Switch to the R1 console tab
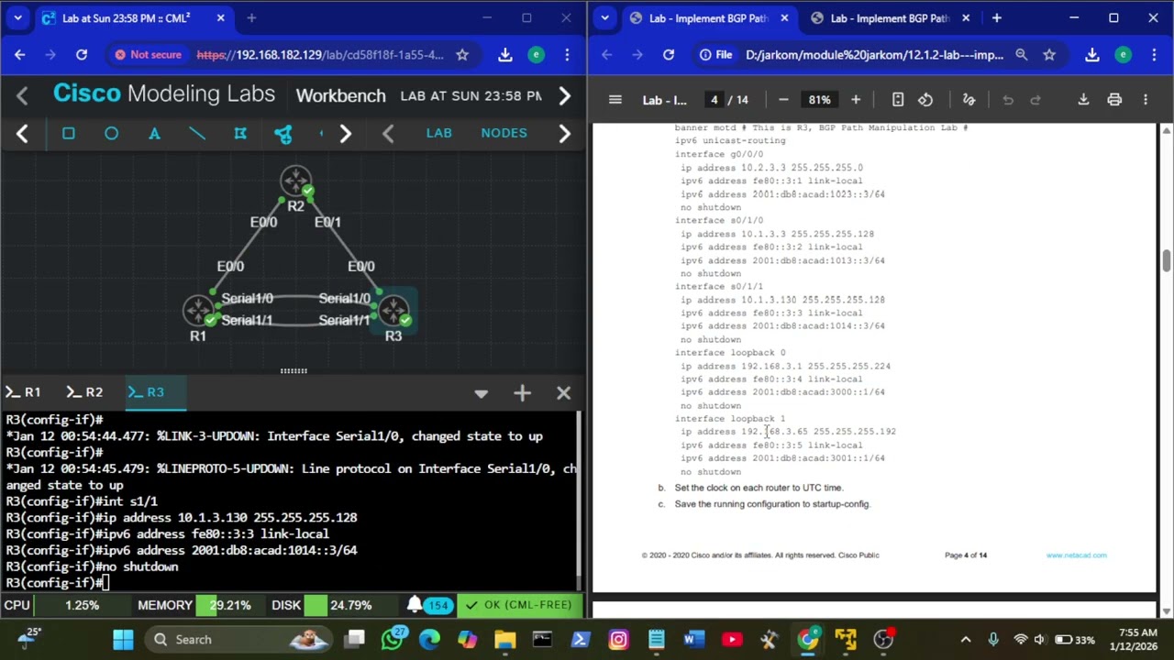Viewport: 1174px width, 660px height. point(24,392)
